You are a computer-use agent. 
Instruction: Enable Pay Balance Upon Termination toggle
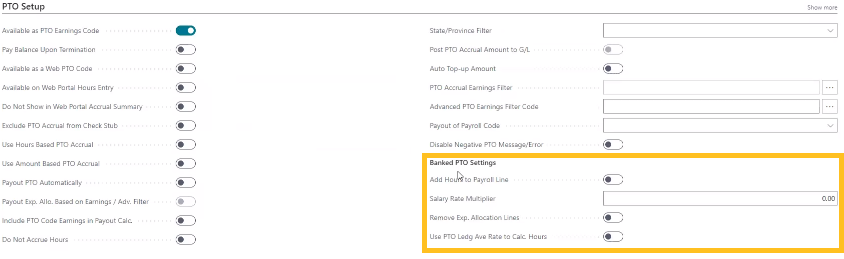tap(186, 49)
